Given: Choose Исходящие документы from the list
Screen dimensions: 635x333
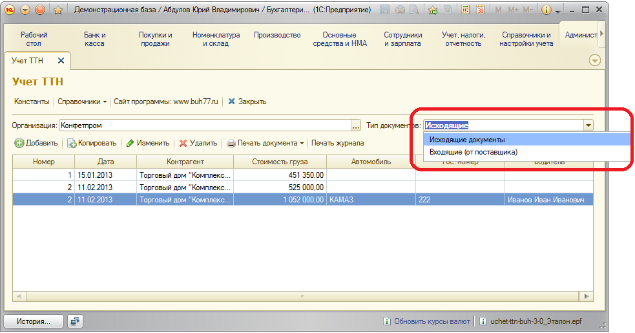Looking at the screenshot, I should coord(467,140).
